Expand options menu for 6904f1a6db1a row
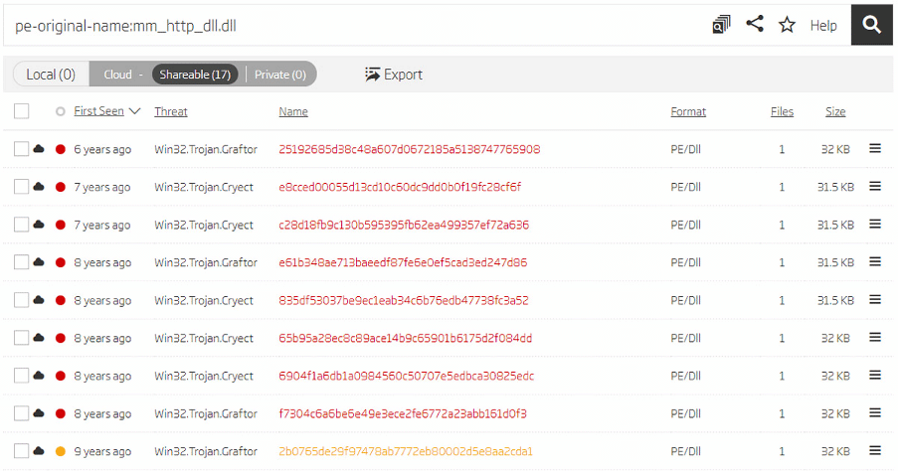This screenshot has height=471, width=899. (875, 375)
